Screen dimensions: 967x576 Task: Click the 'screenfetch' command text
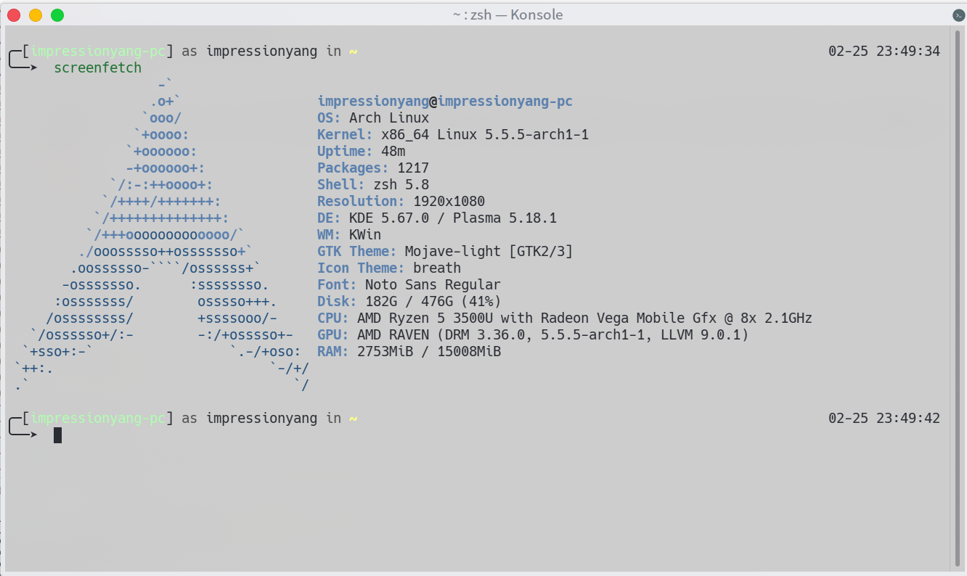(x=98, y=68)
